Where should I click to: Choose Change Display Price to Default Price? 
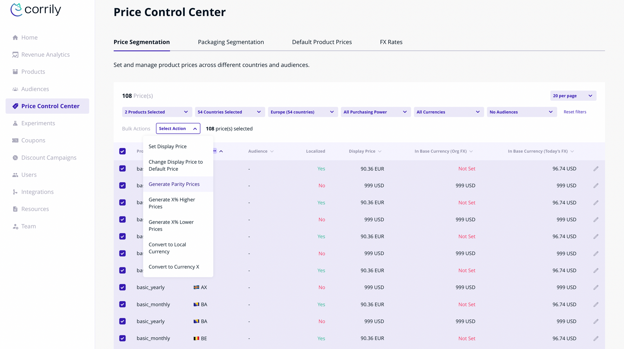(x=178, y=165)
